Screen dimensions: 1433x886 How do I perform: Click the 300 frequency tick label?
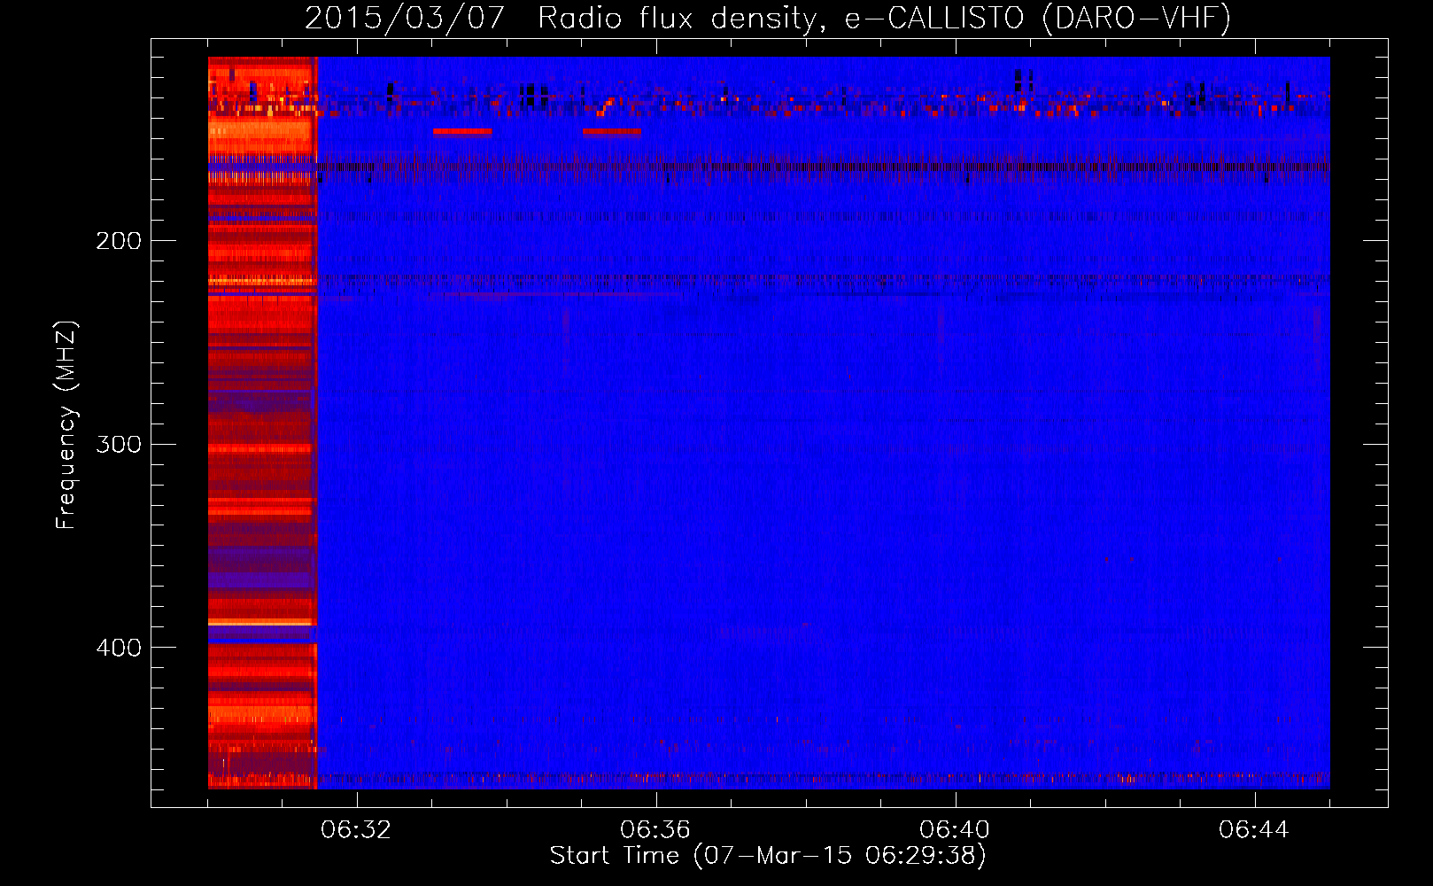coord(119,443)
